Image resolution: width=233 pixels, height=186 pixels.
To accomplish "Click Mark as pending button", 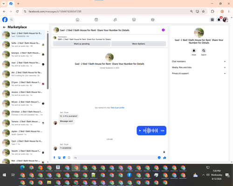I will coord(82,44).
